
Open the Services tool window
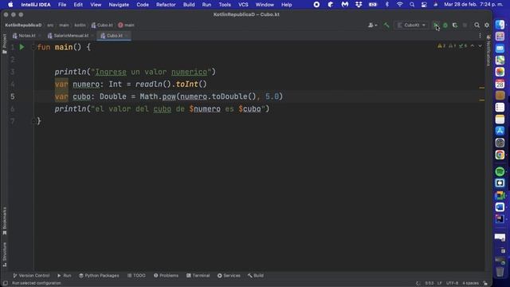[229, 276]
